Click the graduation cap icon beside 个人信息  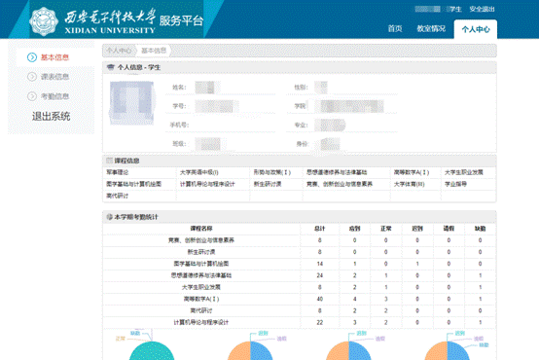[110, 67]
